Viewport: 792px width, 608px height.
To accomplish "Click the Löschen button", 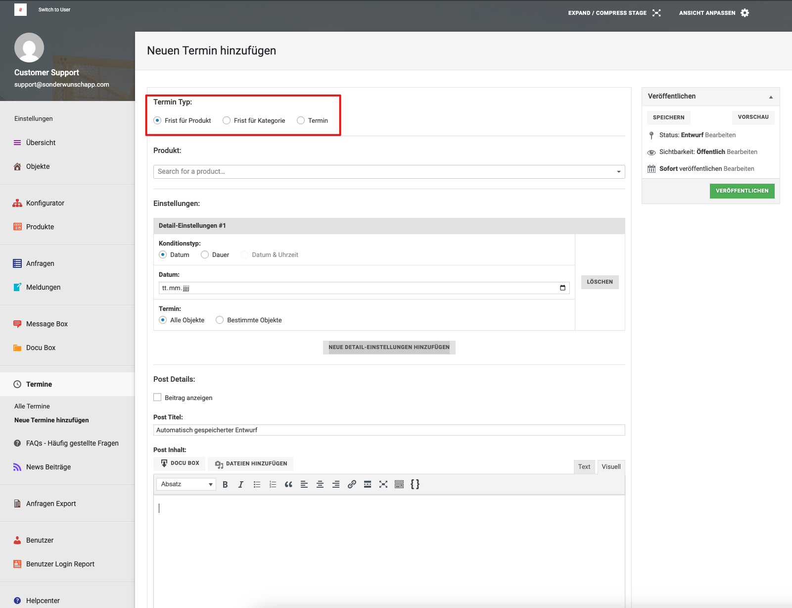I will [x=600, y=282].
